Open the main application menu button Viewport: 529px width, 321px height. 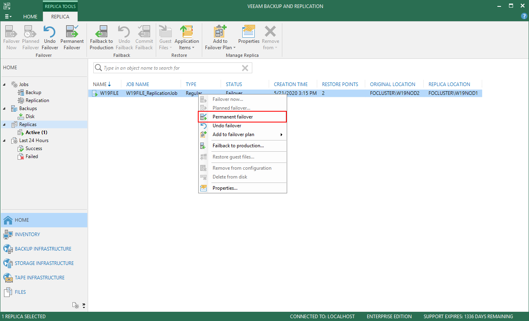8,16
